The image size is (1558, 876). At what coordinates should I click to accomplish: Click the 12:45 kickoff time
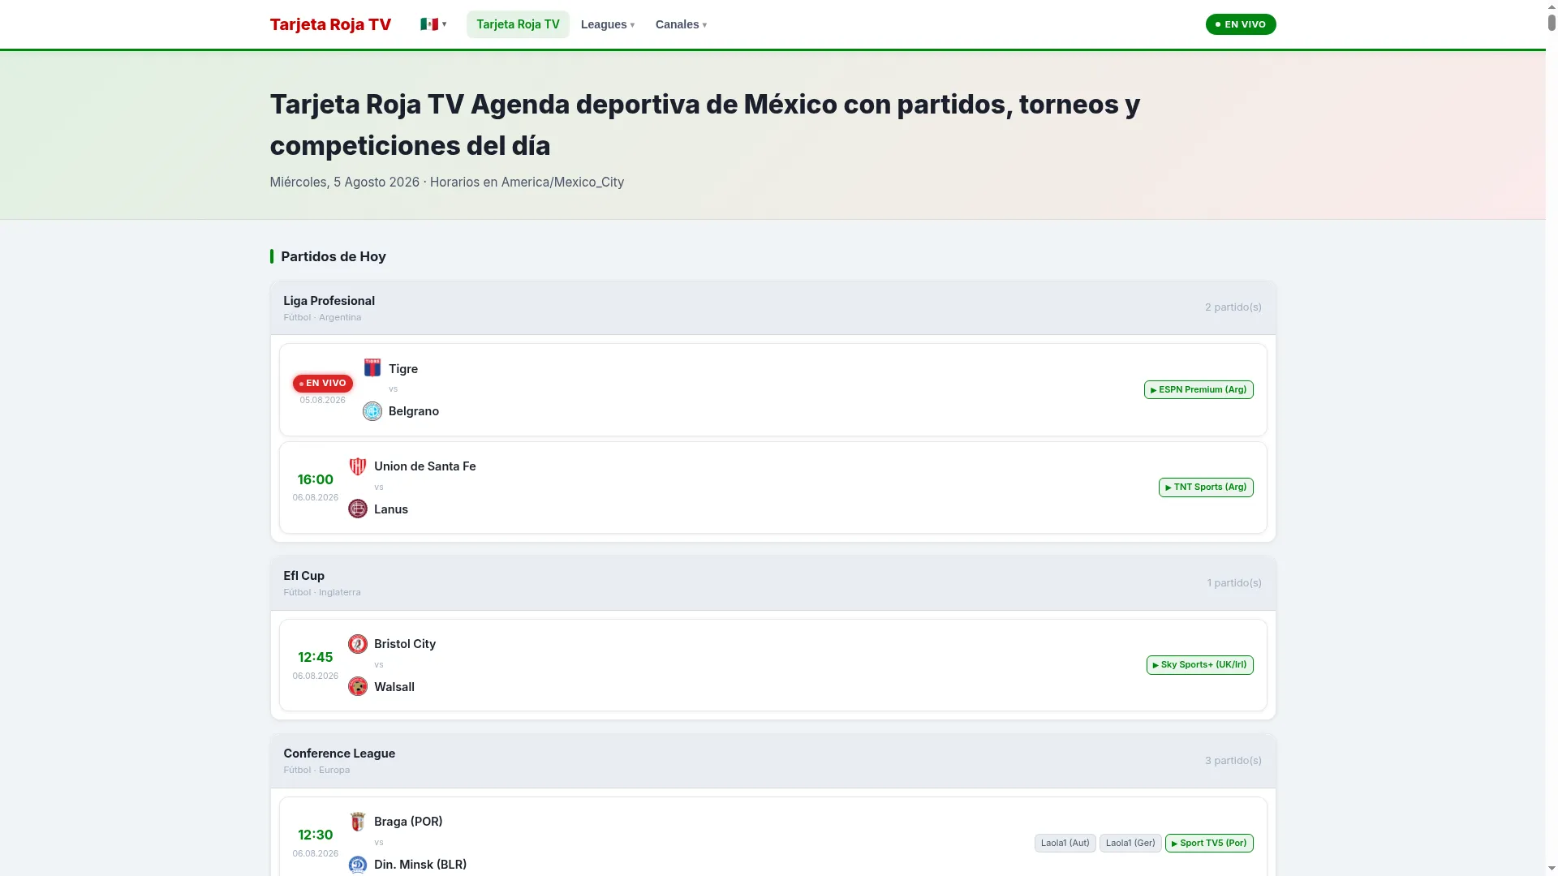315,657
